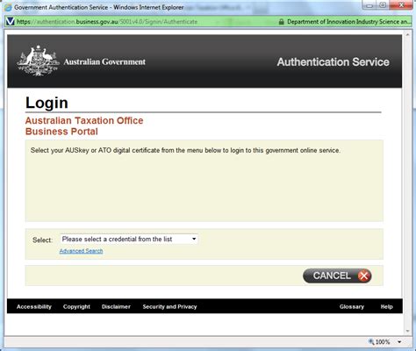
Task: Click the Department of Innovation certificate label
Action: click(x=348, y=22)
